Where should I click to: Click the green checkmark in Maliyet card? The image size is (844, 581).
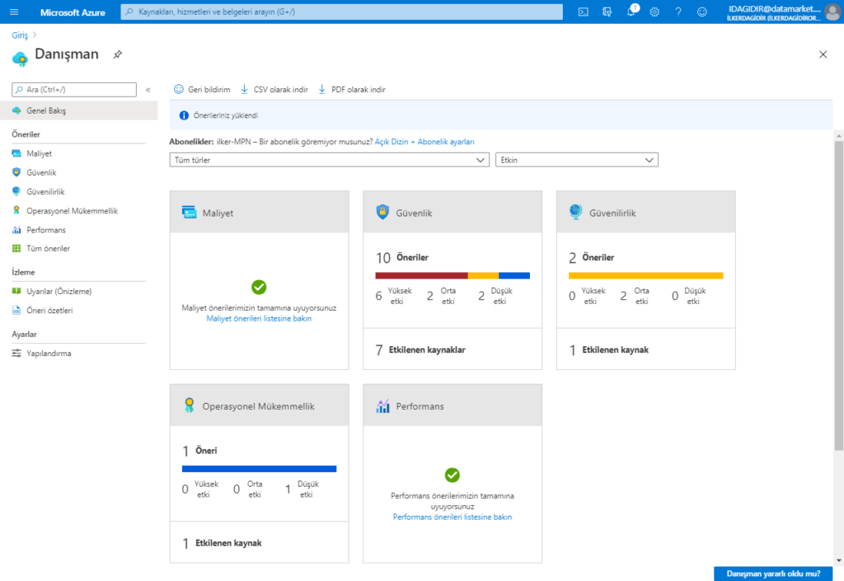(259, 288)
